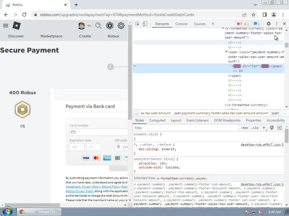
Task: Open the Event Listeners tab
Action: coord(197,120)
